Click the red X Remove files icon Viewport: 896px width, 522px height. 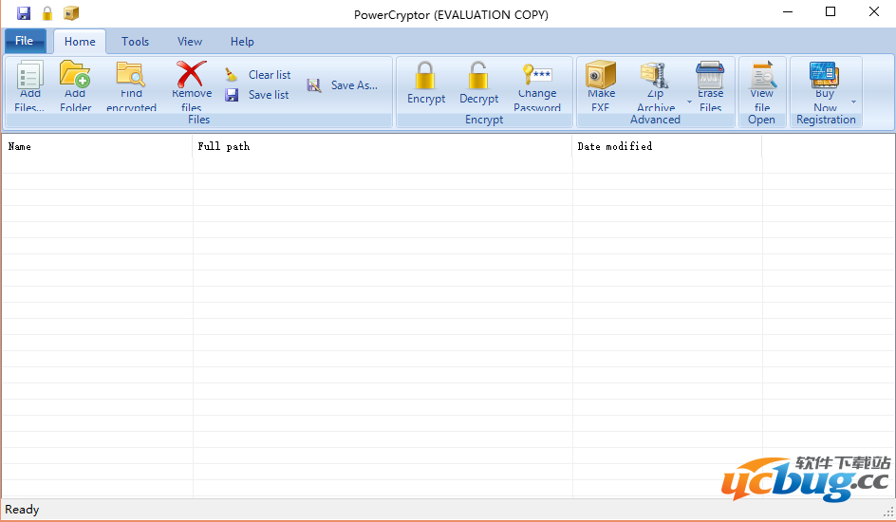pos(192,74)
